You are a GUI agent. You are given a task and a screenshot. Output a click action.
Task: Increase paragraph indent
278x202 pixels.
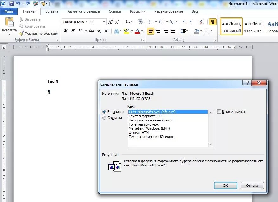(x=192, y=22)
